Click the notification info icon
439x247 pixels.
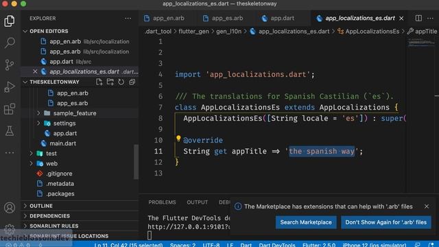click(238, 207)
